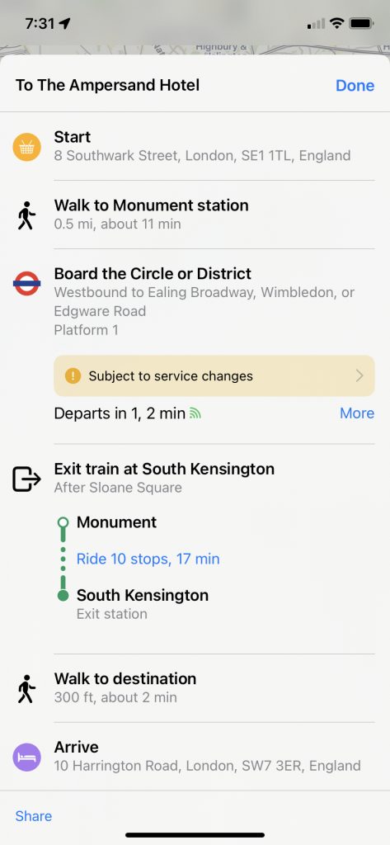This screenshot has width=390, height=845.
Task: Share this route
Action: [34, 816]
